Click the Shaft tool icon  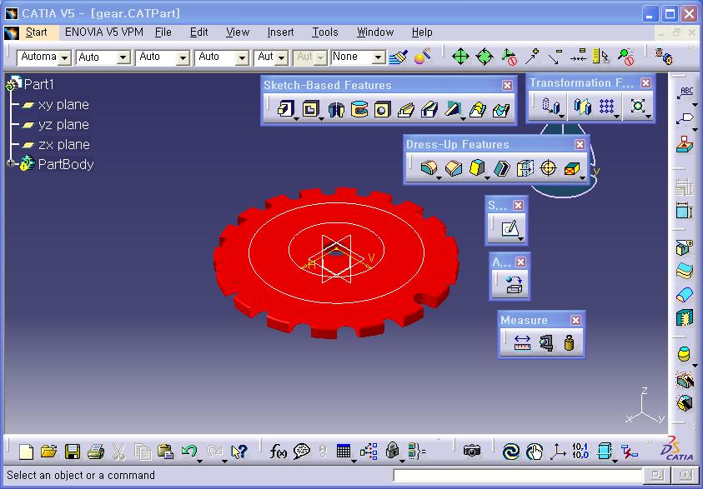(335, 110)
